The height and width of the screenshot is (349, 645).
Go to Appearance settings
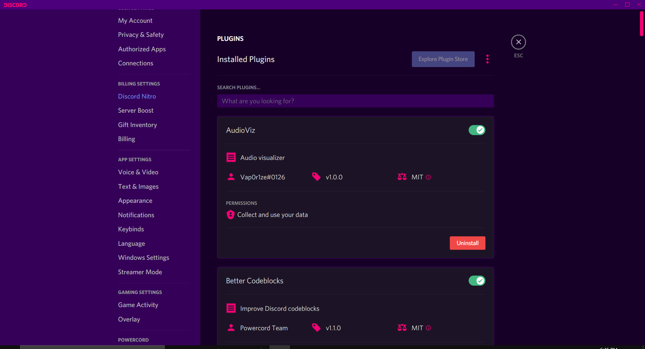[135, 200]
